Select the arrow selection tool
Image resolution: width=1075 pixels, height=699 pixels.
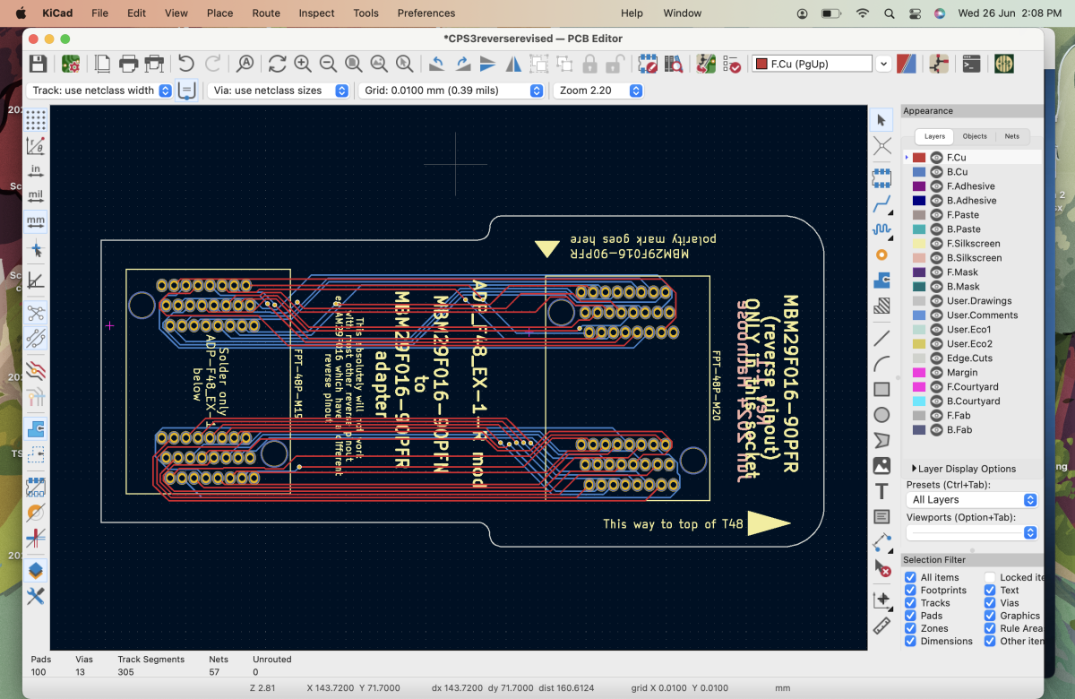pos(881,120)
